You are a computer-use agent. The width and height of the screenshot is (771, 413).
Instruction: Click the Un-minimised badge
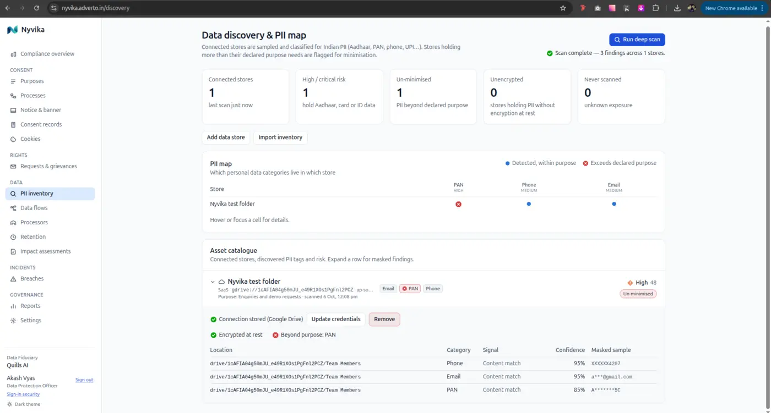[x=638, y=294]
